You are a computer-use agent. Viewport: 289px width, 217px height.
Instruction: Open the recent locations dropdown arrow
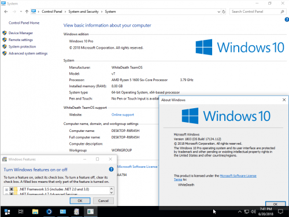pos(21,12)
